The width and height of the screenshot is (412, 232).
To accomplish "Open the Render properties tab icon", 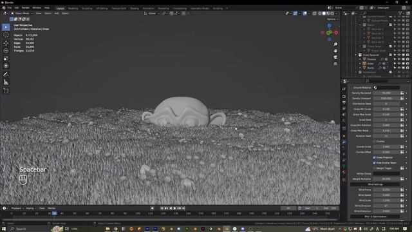I will [x=344, y=96].
